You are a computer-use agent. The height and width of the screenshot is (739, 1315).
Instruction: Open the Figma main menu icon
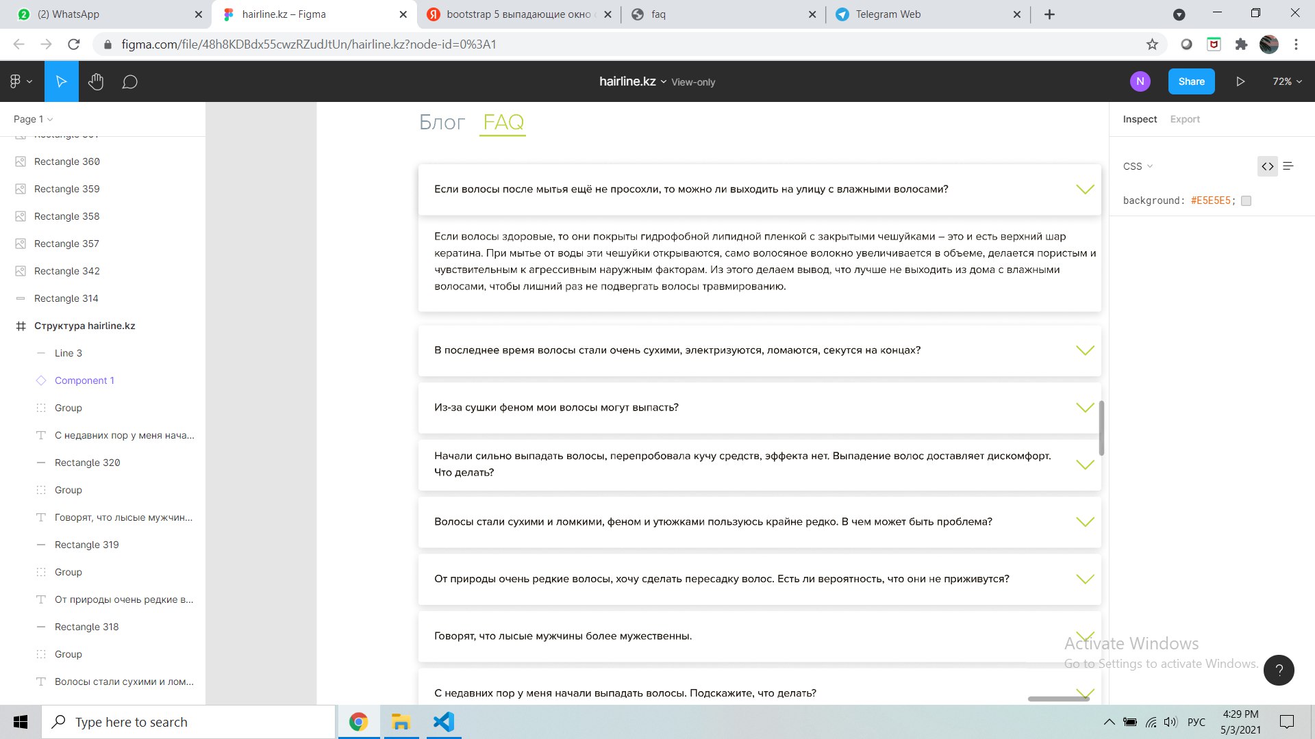(x=21, y=81)
